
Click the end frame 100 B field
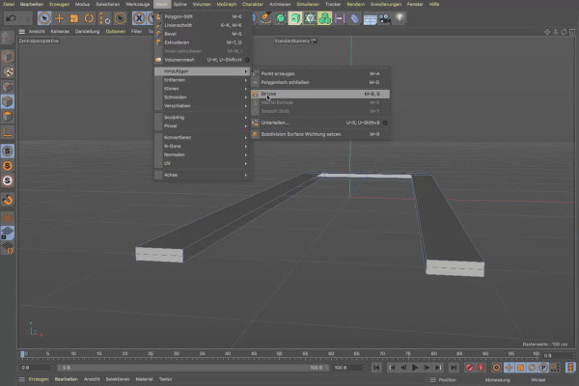[x=349, y=368]
